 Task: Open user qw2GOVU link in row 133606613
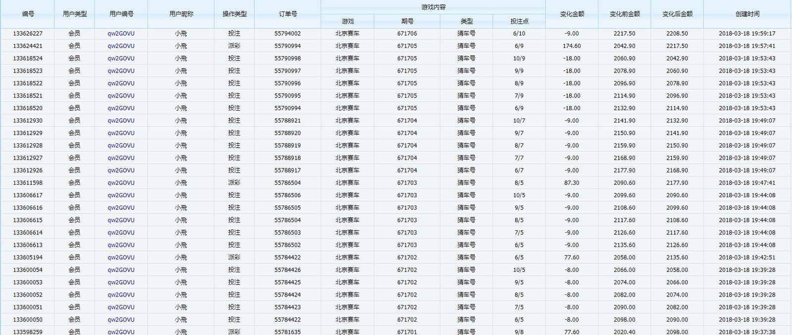pos(121,245)
